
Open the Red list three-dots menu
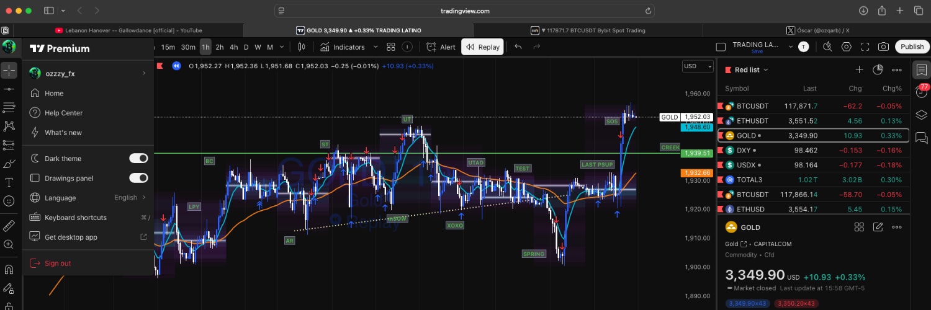897,70
